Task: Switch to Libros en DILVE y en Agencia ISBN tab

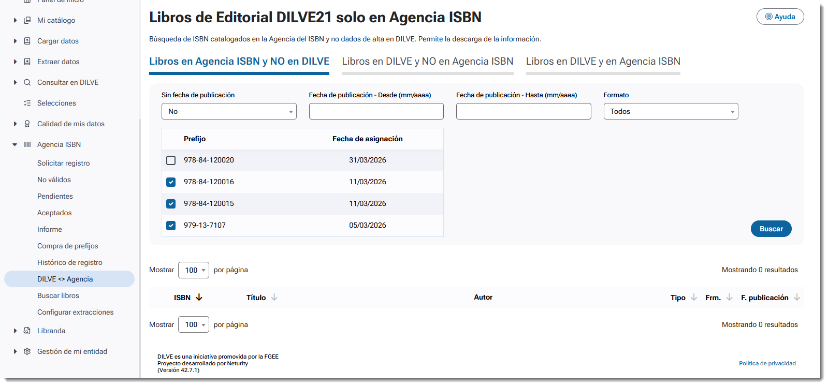Action: pyautogui.click(x=603, y=61)
